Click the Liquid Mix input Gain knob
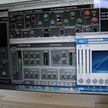 point(81,80)
